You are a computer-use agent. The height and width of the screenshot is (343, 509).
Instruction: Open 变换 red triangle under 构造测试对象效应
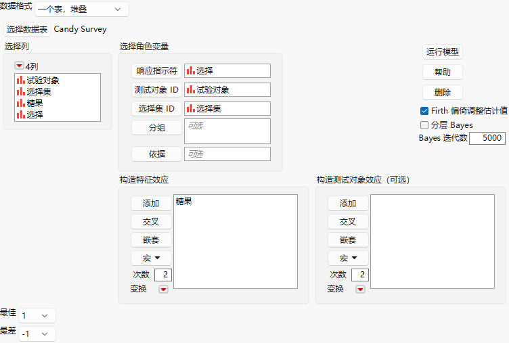click(360, 289)
